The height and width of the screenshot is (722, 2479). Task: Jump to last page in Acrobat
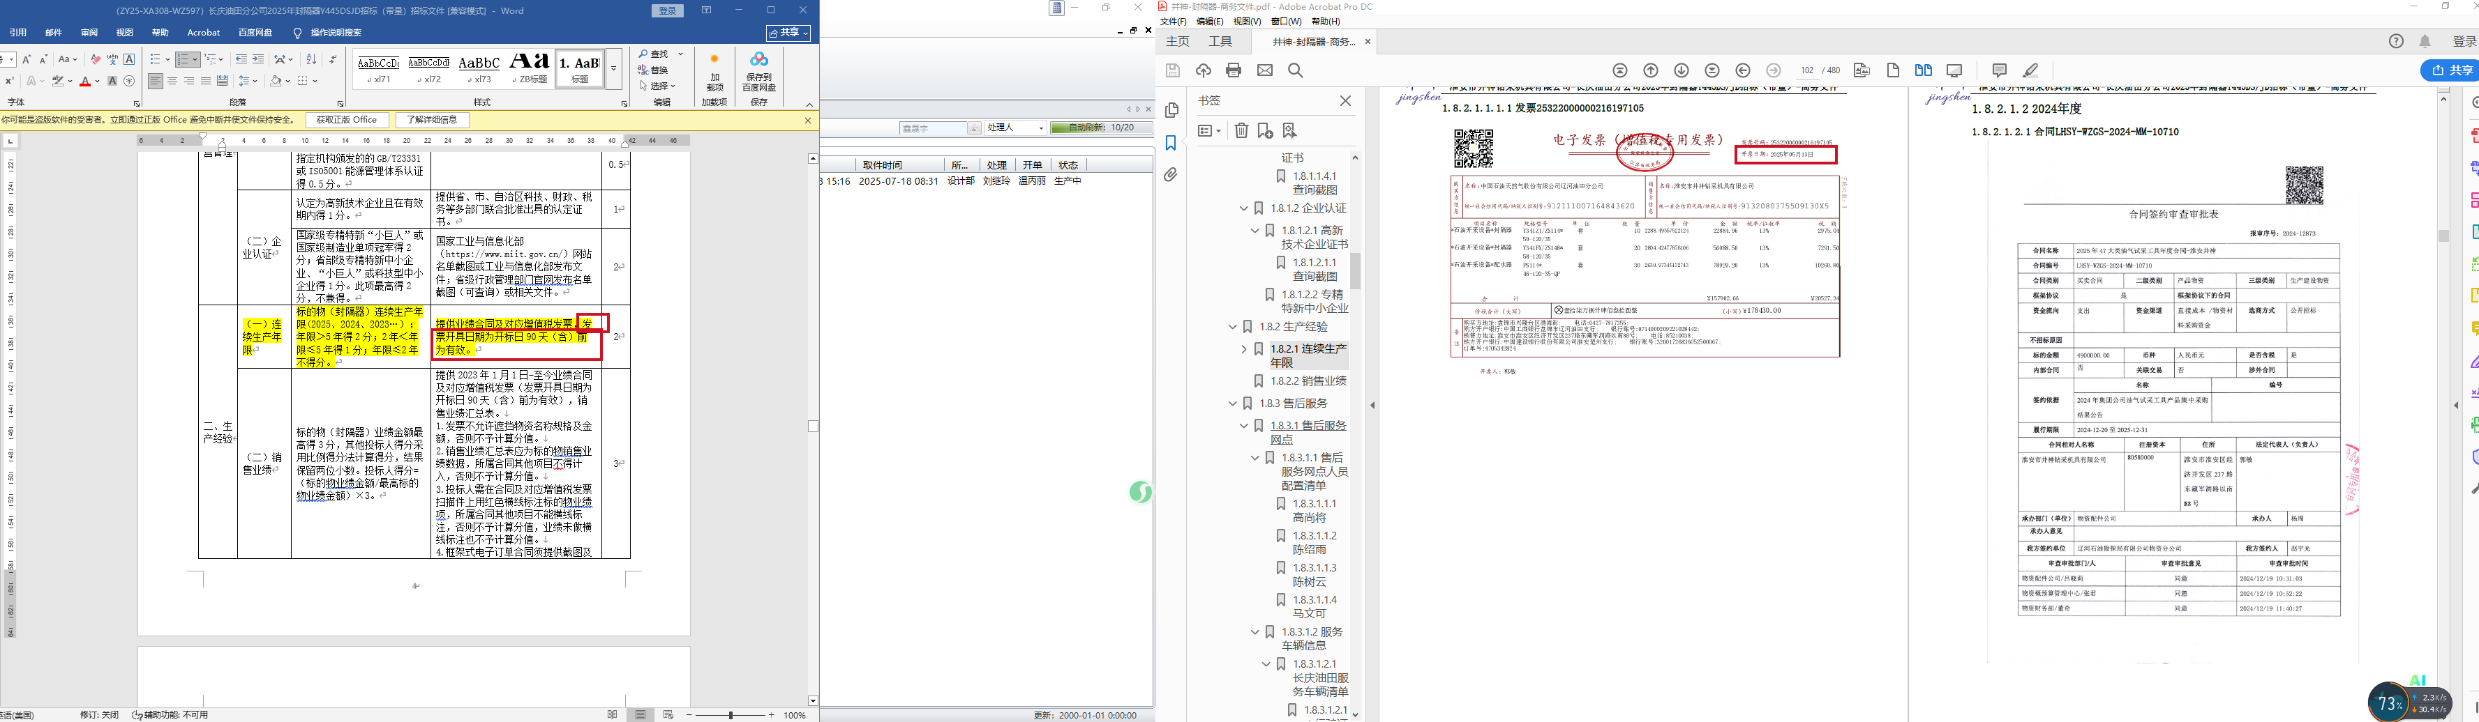click(1713, 70)
